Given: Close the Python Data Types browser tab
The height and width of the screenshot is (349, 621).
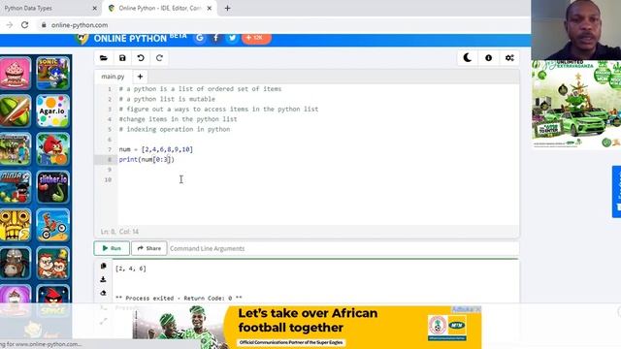Looking at the screenshot, I should click(95, 8).
